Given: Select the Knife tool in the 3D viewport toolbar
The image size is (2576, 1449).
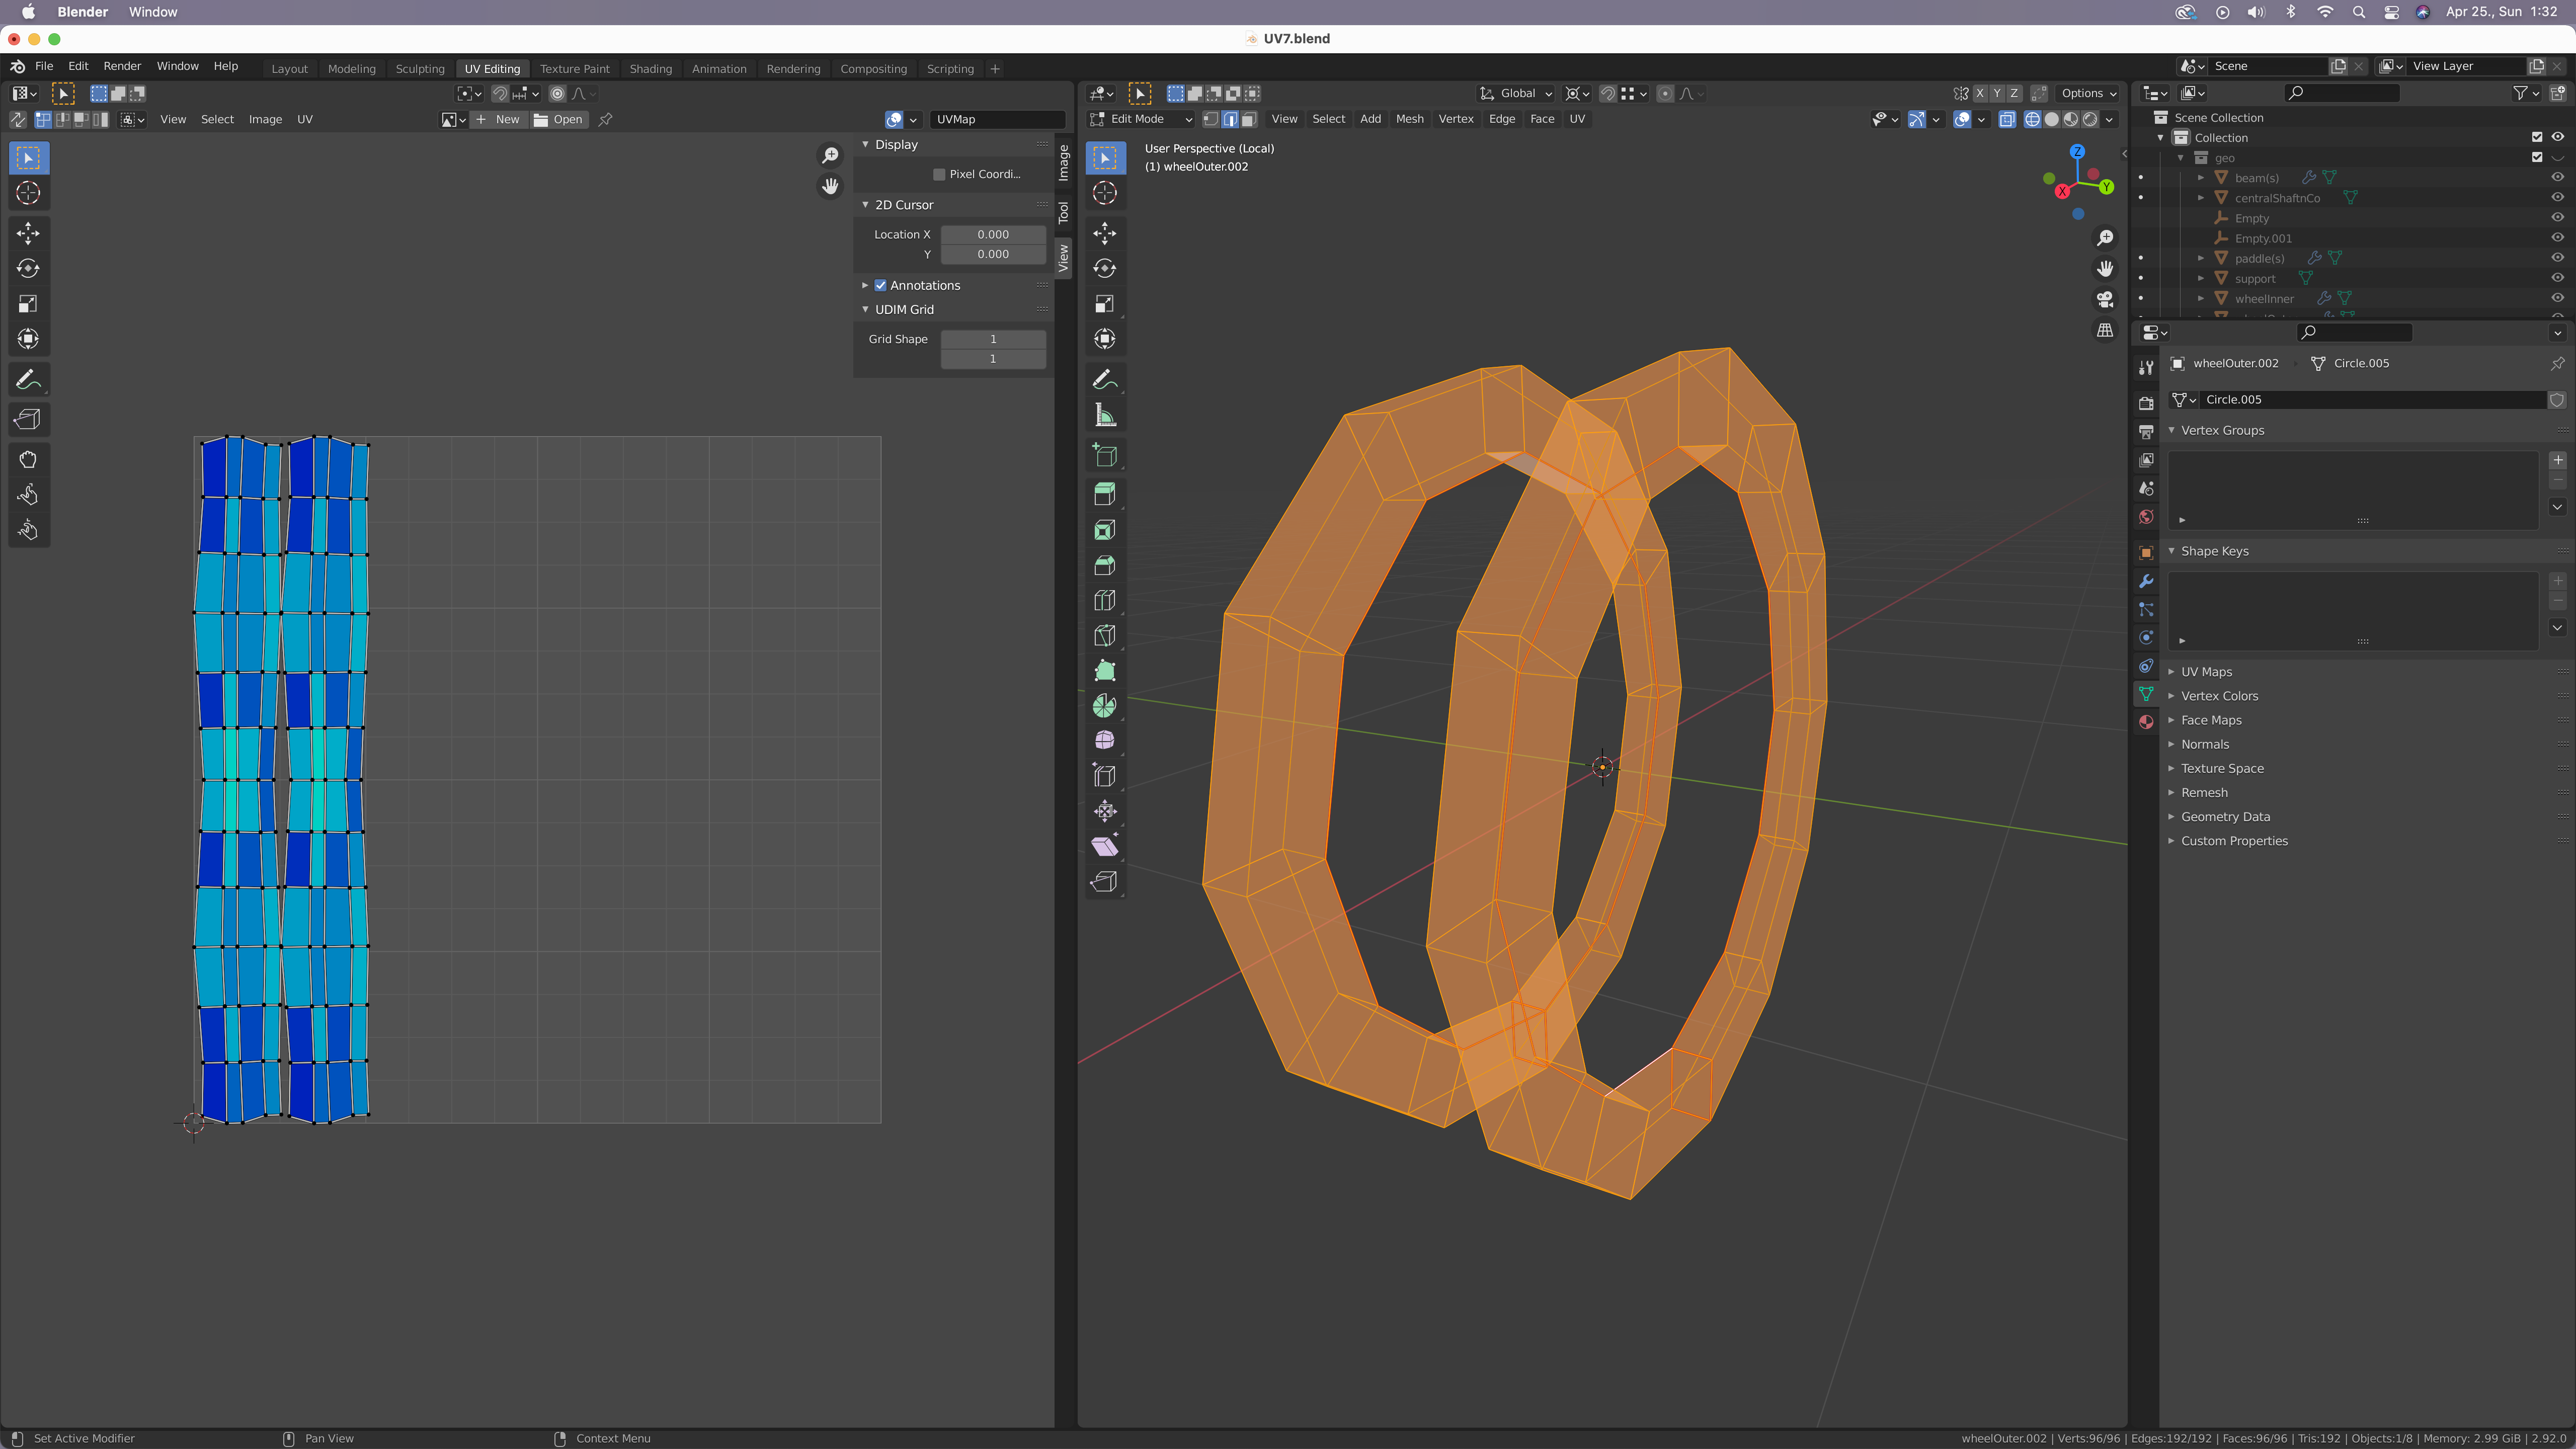Looking at the screenshot, I should click(1104, 636).
